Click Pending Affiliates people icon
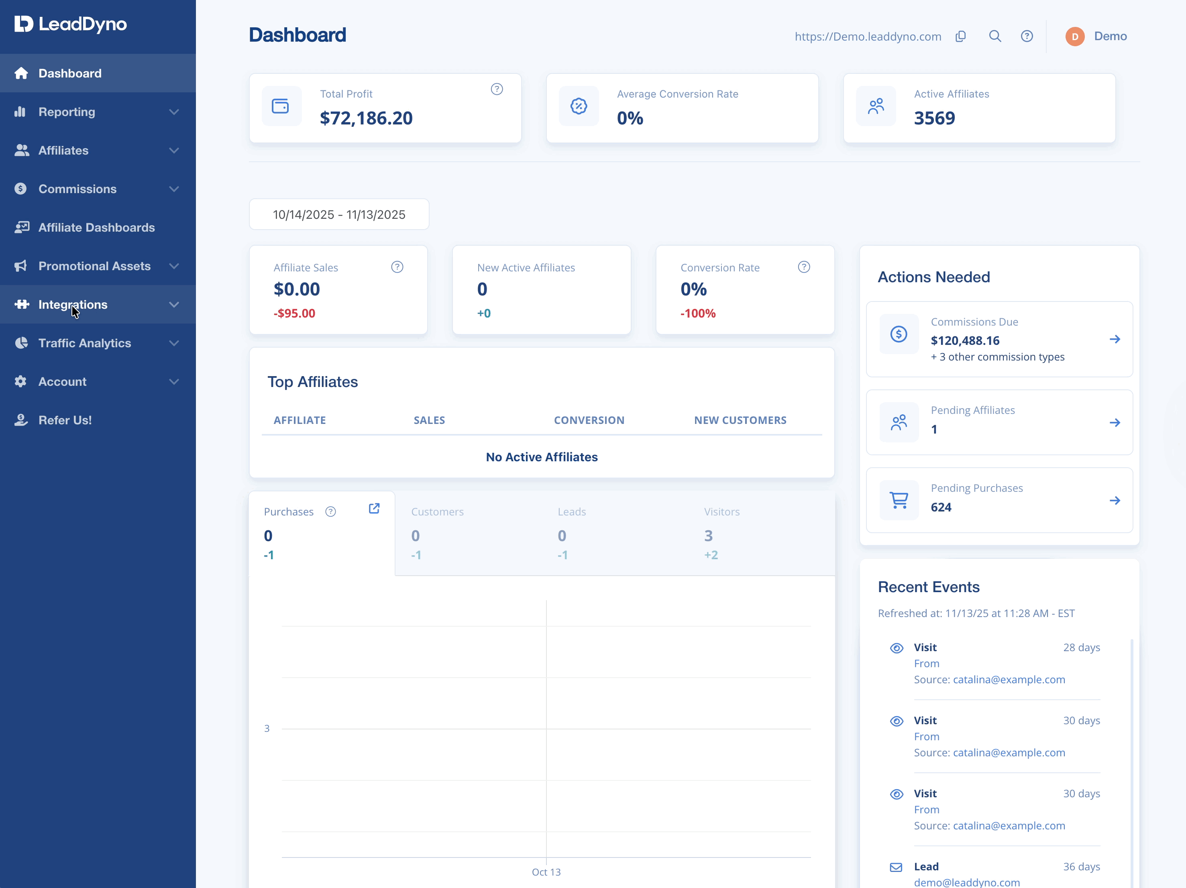The image size is (1186, 888). tap(899, 423)
